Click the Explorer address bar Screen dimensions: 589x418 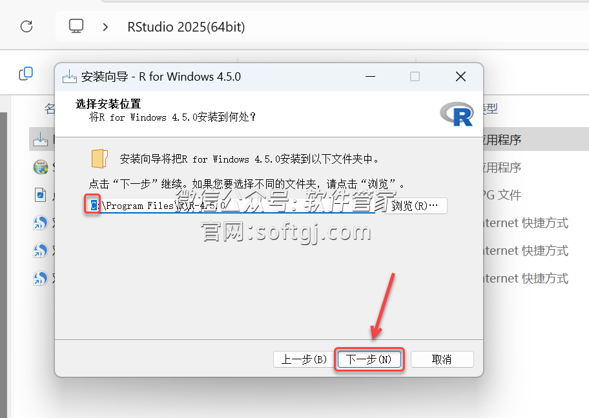322,26
